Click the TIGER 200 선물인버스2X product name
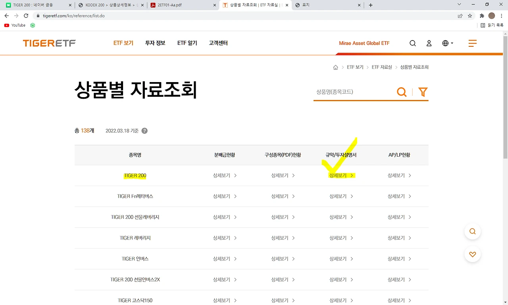The image size is (508, 305). [135, 280]
